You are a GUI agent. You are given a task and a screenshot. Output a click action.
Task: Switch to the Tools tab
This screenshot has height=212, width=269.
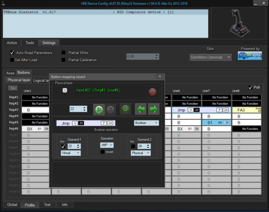[x=30, y=43]
